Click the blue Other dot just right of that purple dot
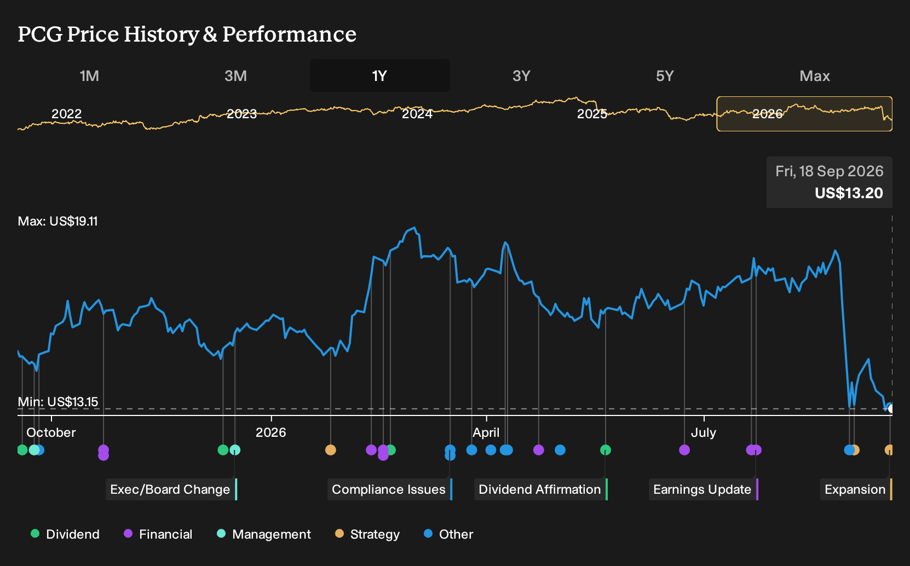 pos(560,450)
